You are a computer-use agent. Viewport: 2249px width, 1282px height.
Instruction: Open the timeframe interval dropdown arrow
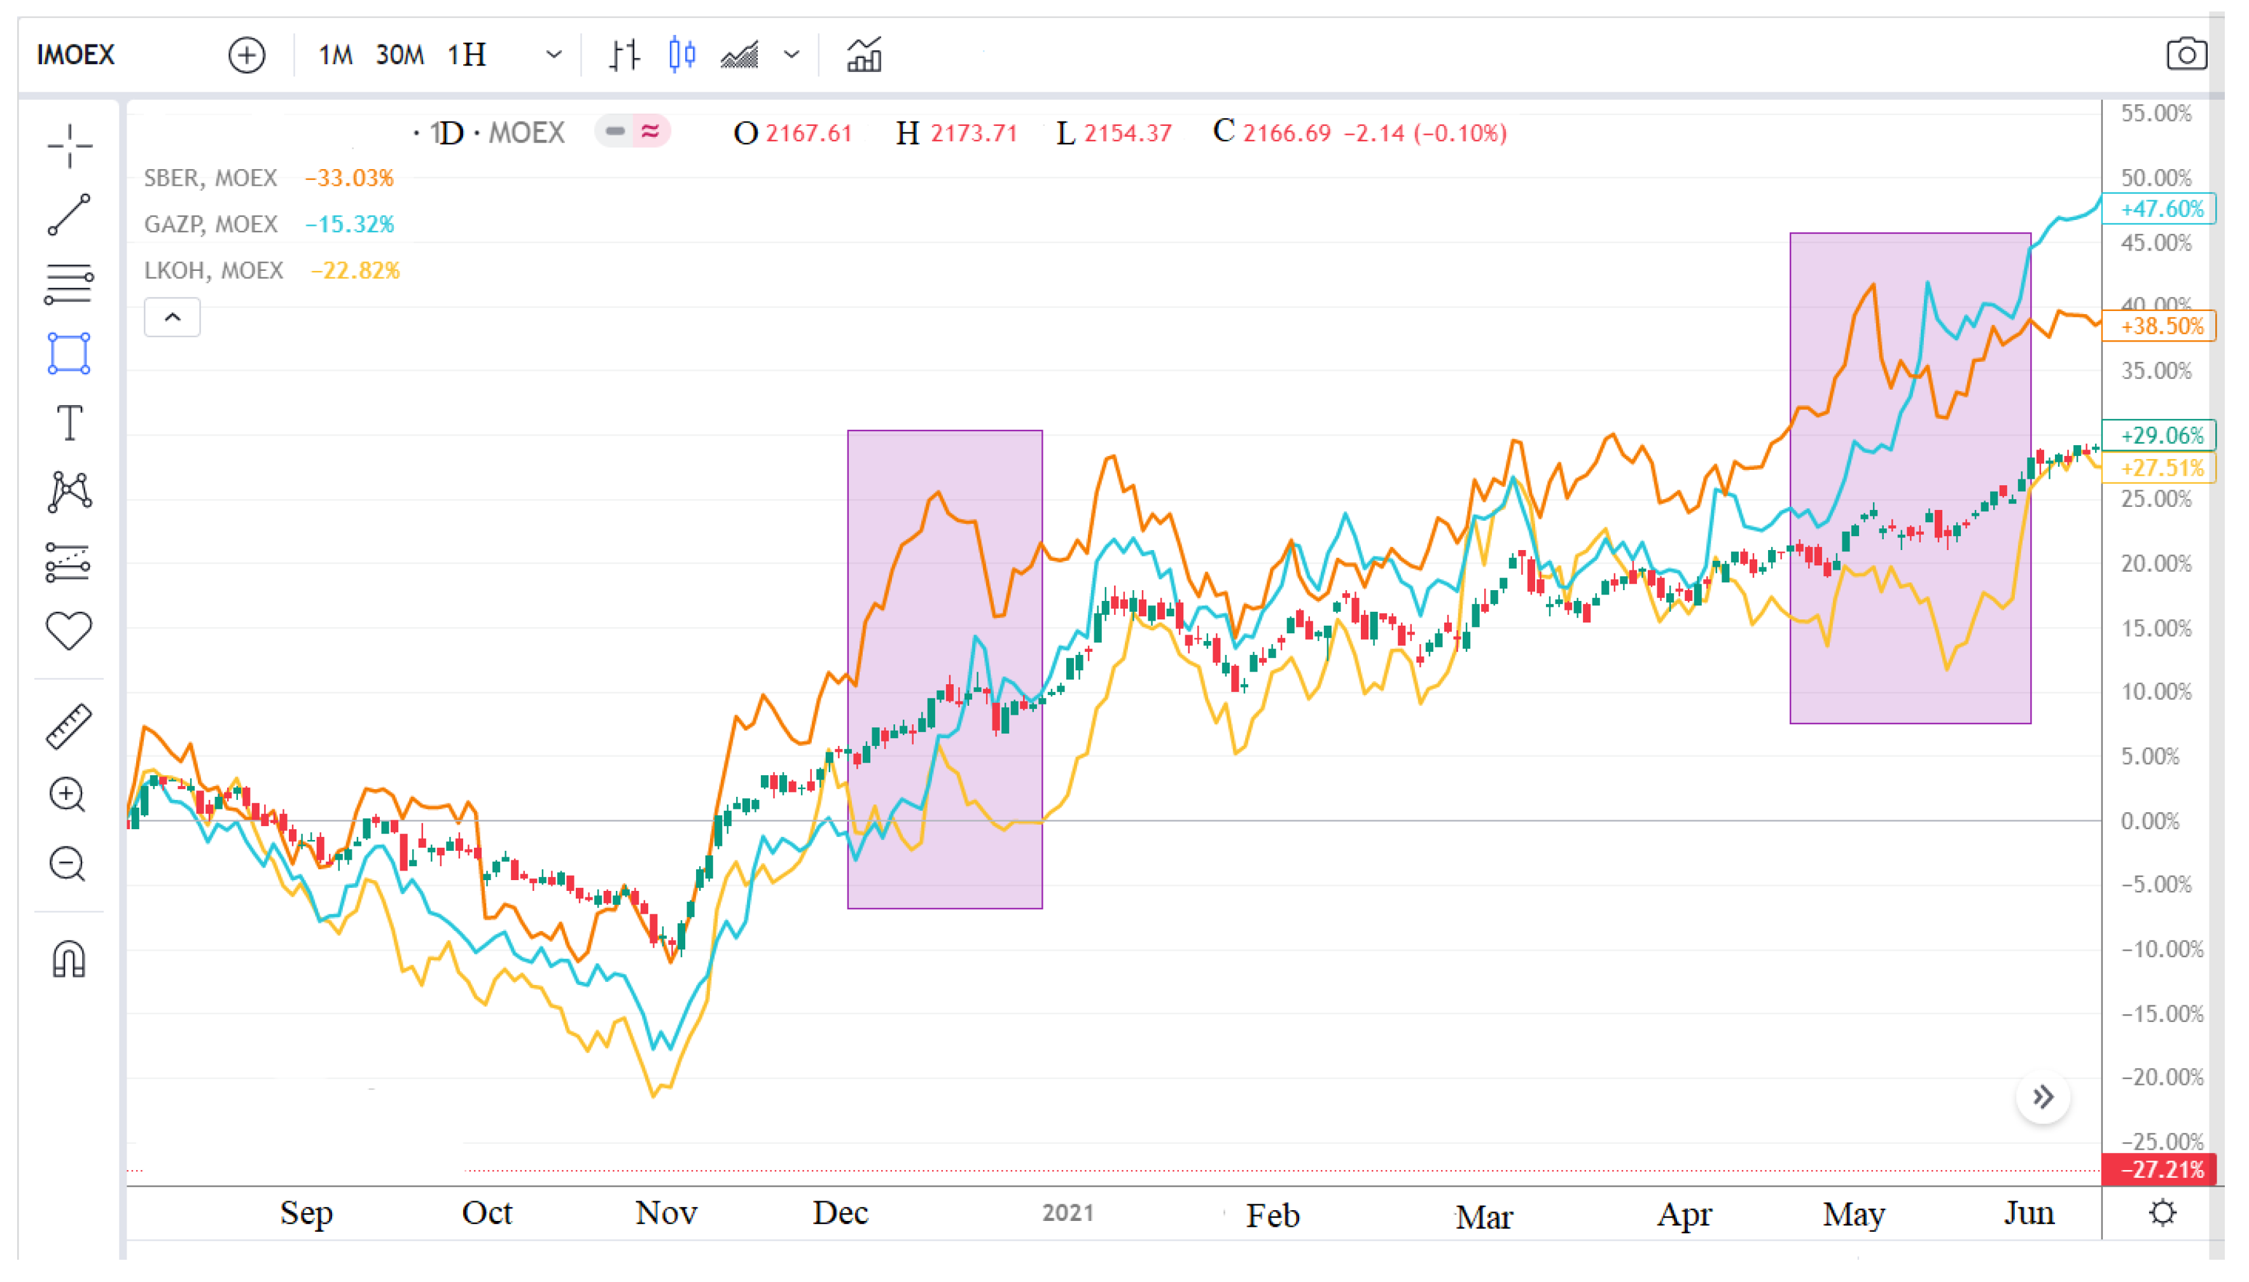coord(554,55)
